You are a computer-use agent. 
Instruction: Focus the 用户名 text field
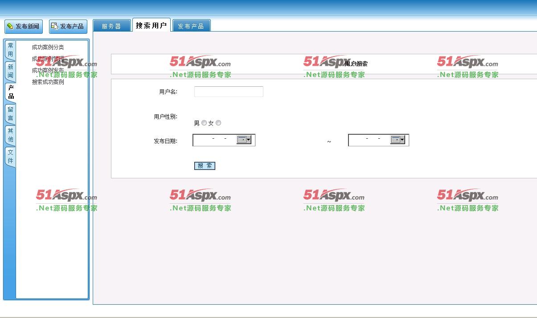click(x=229, y=92)
